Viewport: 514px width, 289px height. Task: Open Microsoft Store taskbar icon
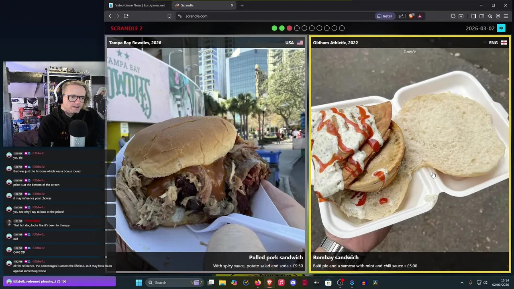click(328, 283)
